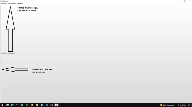The image size is (192, 107).
Task: Restore down the F.Sistemas window
Action: (185, 1)
